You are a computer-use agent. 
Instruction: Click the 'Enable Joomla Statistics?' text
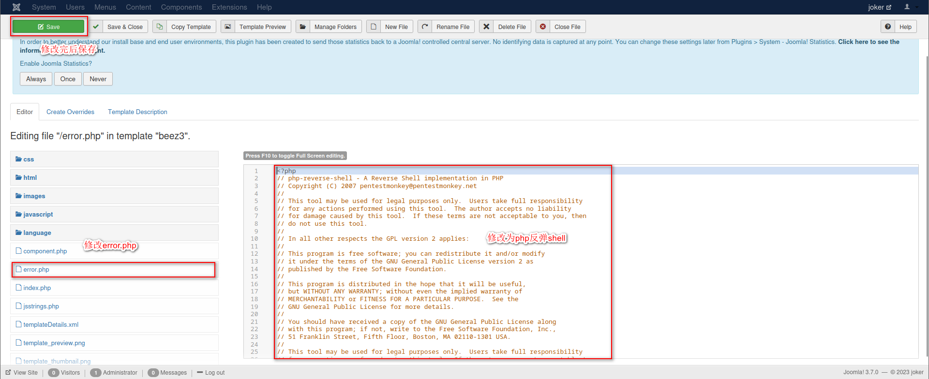pos(56,63)
